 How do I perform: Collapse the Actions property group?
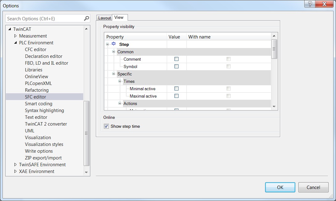point(120,103)
